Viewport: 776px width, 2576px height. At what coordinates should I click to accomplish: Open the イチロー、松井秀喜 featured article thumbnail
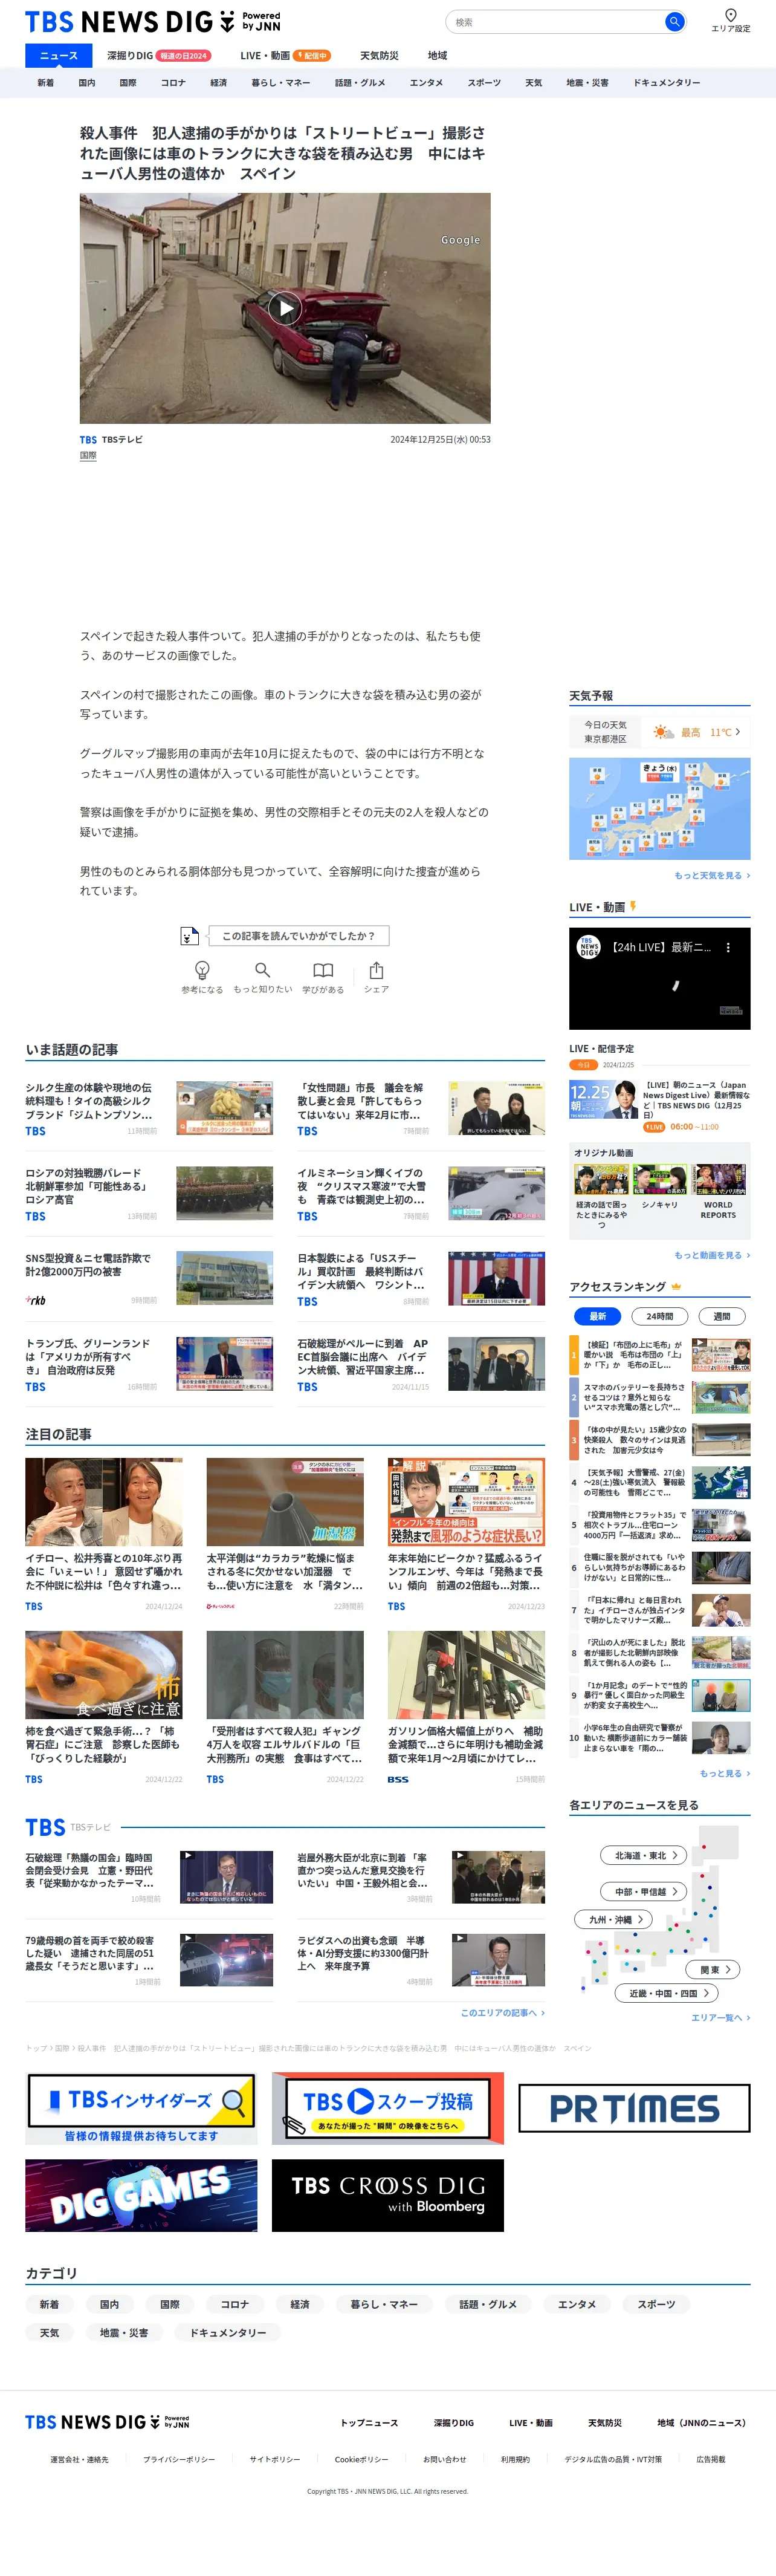104,1502
